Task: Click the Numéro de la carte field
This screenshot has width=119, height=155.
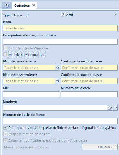Action: pyautogui.click(x=89, y=94)
